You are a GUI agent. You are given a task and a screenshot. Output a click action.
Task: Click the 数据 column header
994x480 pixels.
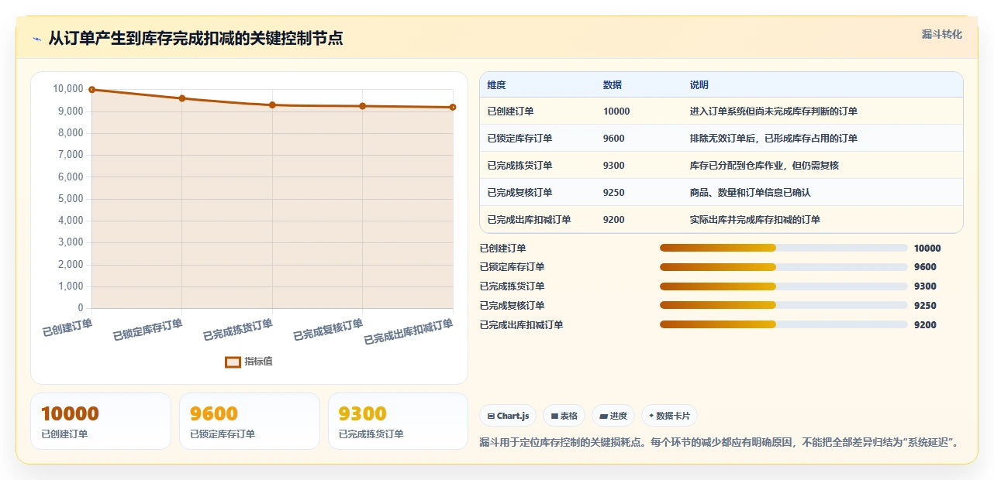pyautogui.click(x=613, y=85)
